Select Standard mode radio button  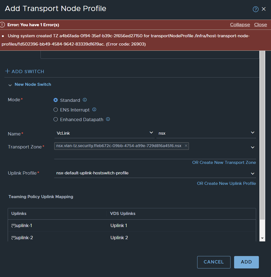(x=56, y=100)
